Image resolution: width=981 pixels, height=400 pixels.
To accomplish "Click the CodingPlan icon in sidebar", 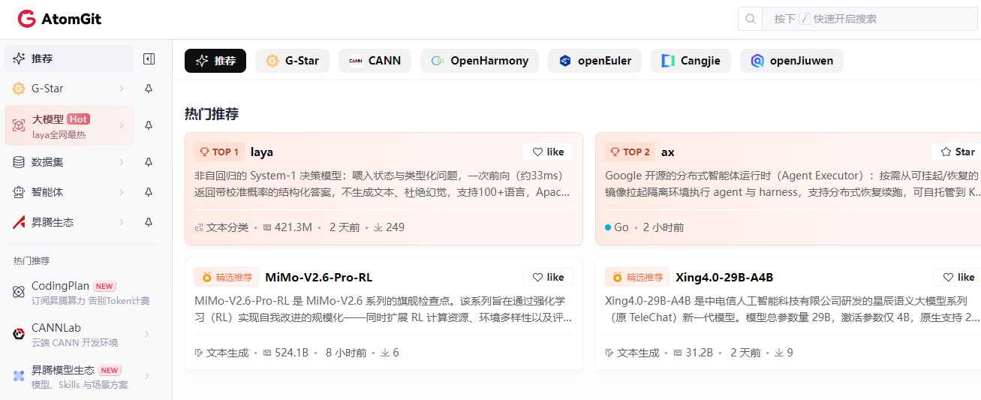I will (x=19, y=292).
